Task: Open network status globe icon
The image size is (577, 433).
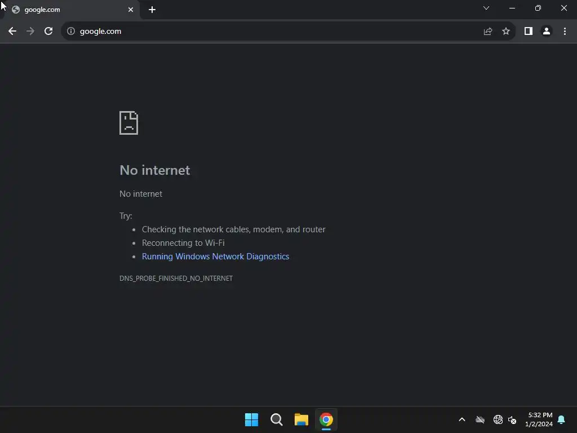Action: coord(498,419)
